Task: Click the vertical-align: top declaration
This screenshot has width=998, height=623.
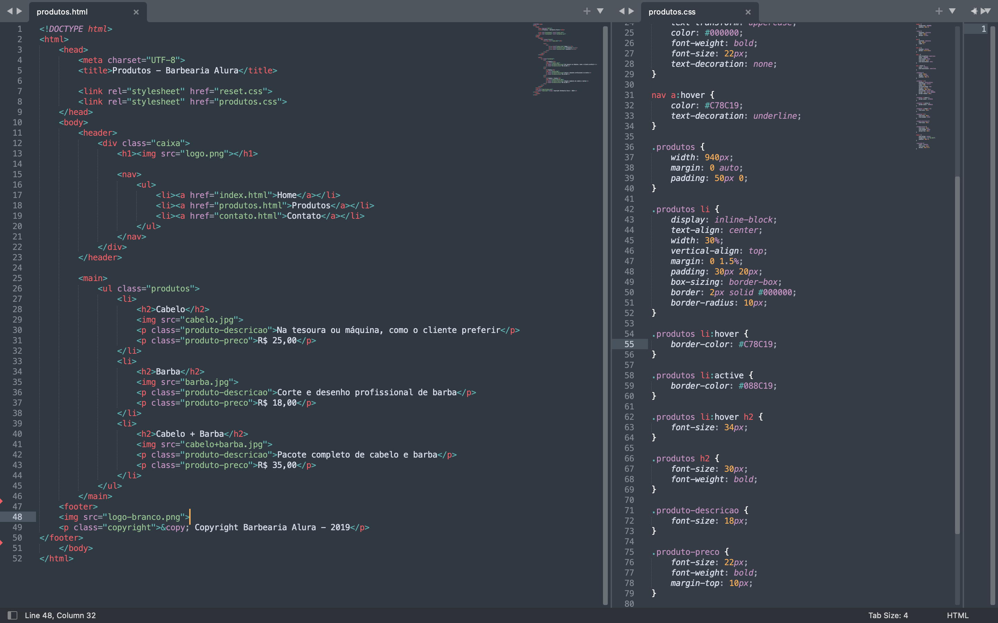Action: [x=719, y=251]
